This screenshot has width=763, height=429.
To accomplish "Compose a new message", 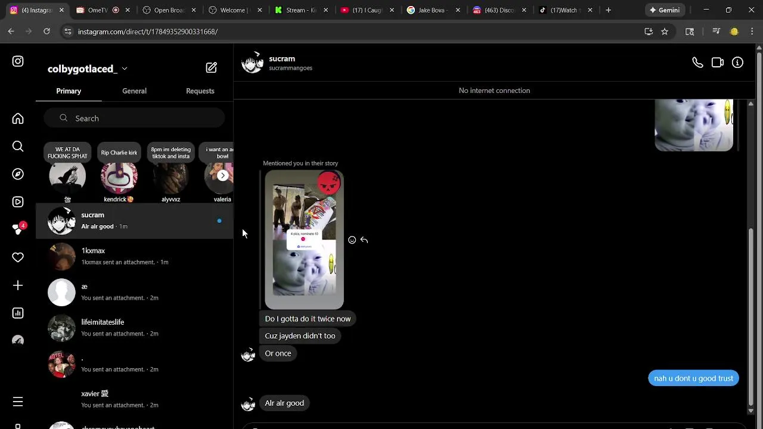I will [212, 68].
